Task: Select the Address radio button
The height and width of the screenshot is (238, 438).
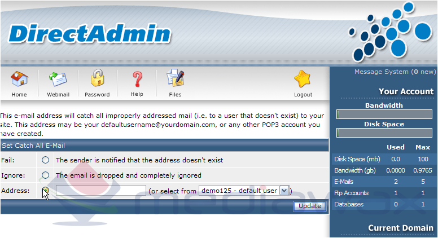Action: point(45,190)
